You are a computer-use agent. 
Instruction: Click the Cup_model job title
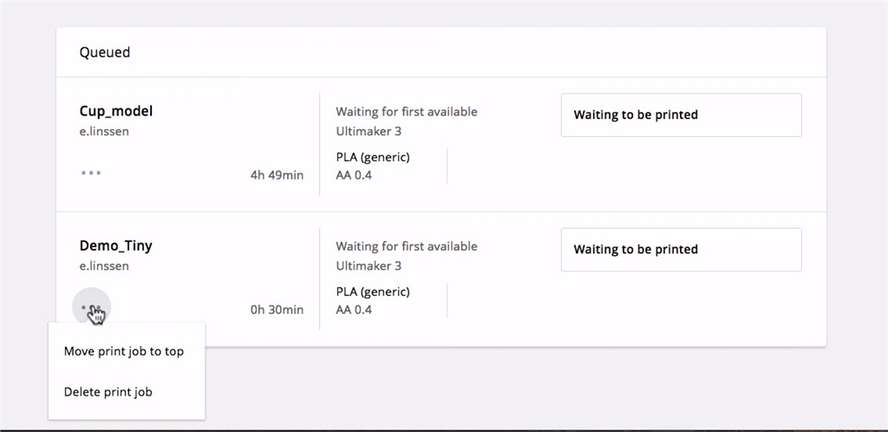click(x=116, y=111)
